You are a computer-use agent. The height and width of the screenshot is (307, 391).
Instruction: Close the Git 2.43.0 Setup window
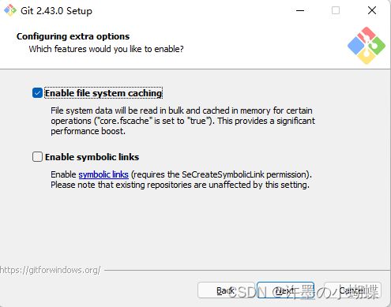tap(372, 10)
